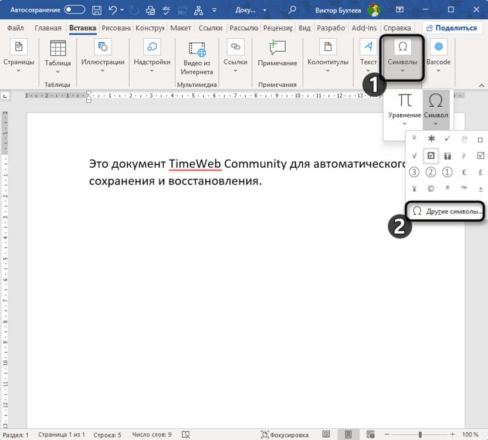Viewport: 488px width, 440px height.
Task: Click the Фокусировка button in status bar
Action: coord(285,434)
